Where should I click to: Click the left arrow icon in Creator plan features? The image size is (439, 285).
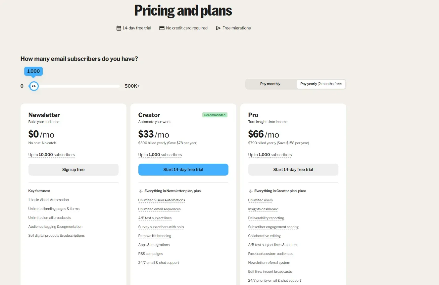[141, 190]
